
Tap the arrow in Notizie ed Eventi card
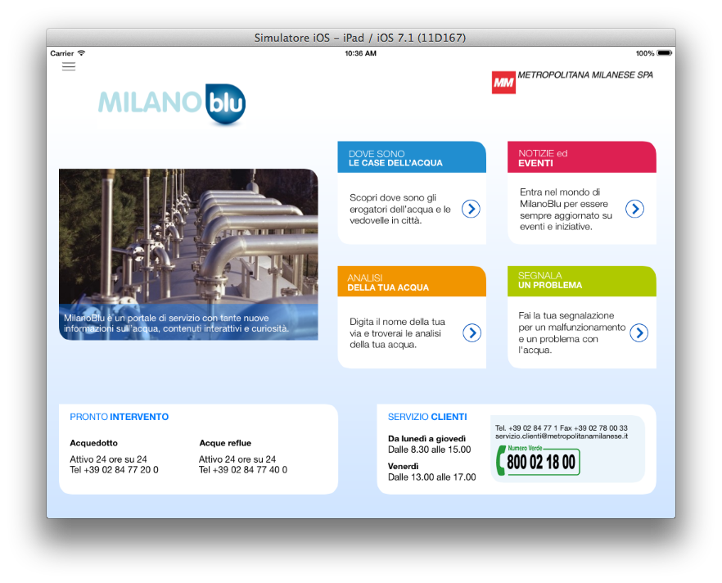[x=634, y=209]
